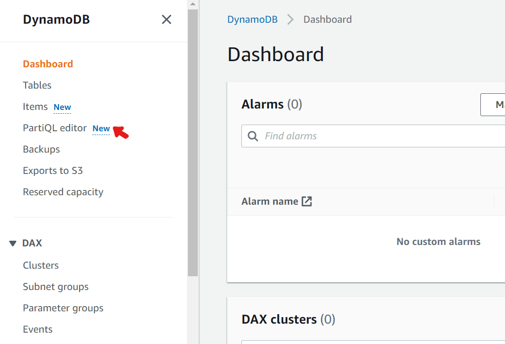Image resolution: width=505 pixels, height=344 pixels.
Task: Collapse the DAX section triangle
Action: (13, 244)
